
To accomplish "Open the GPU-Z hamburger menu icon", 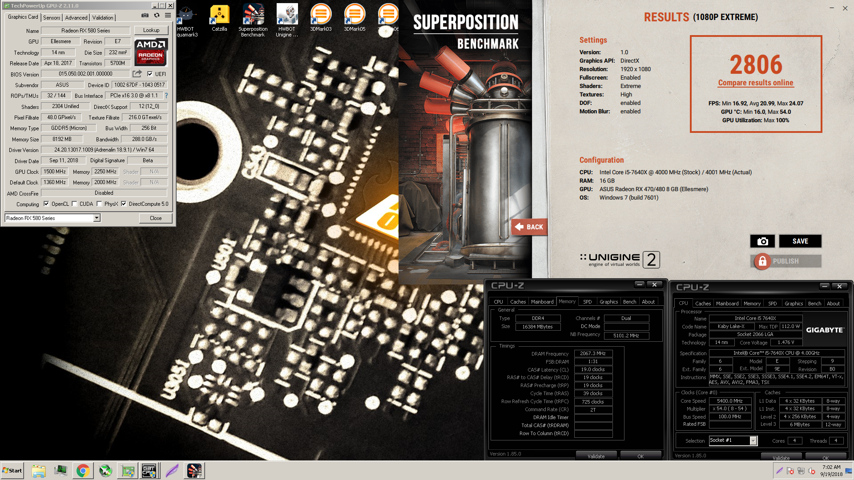I will click(168, 15).
